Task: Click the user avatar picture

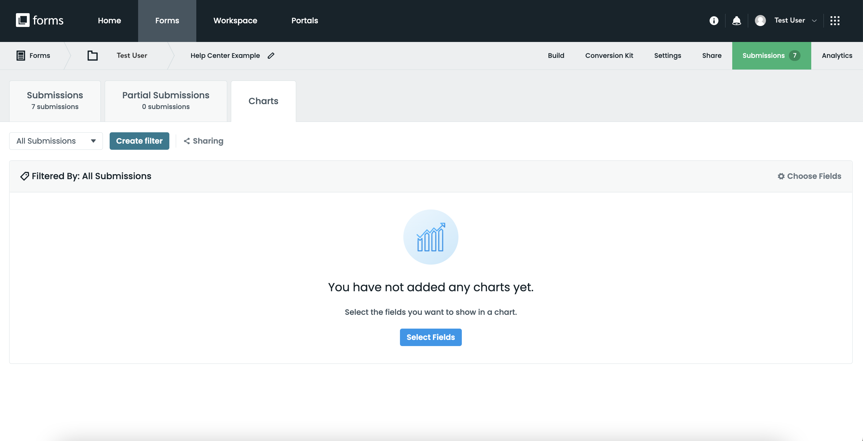Action: 760,21
